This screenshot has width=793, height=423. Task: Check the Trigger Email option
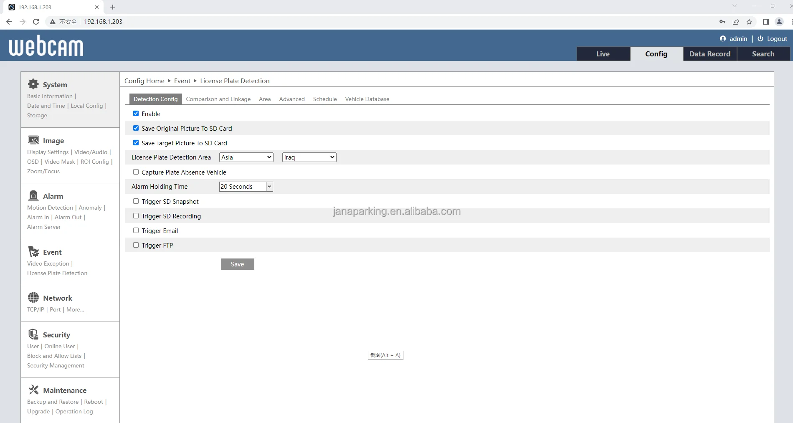(x=136, y=230)
